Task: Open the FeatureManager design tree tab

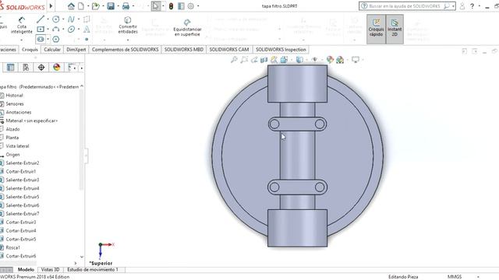Action: coord(10,68)
